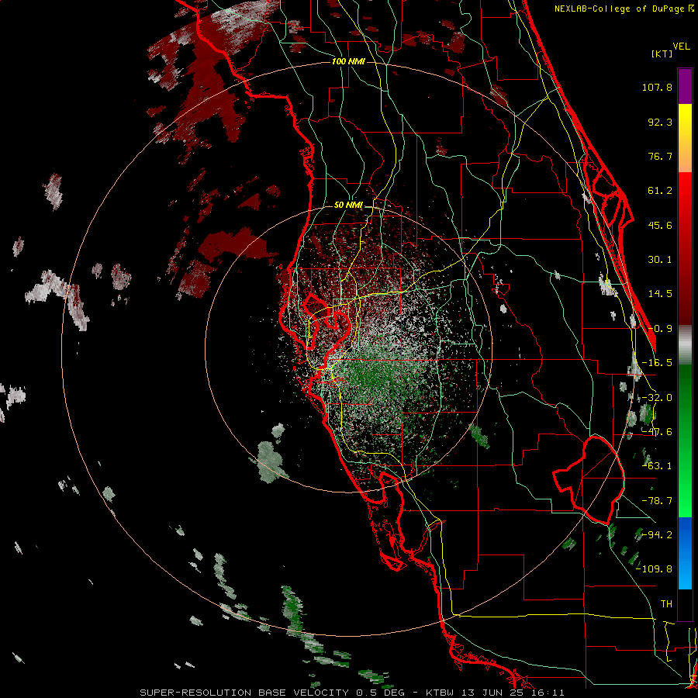This screenshot has height=698, width=698.
Task: Click the 16:11 timestamp in the caption
Action: 546,693
